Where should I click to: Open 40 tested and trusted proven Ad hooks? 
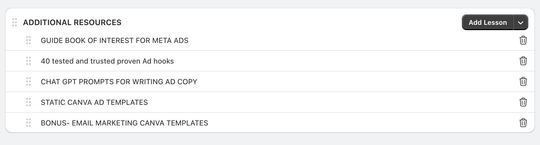[107, 61]
